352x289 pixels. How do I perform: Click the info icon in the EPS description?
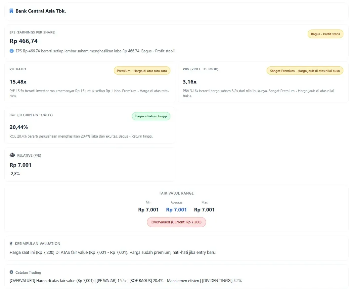(x=12, y=51)
